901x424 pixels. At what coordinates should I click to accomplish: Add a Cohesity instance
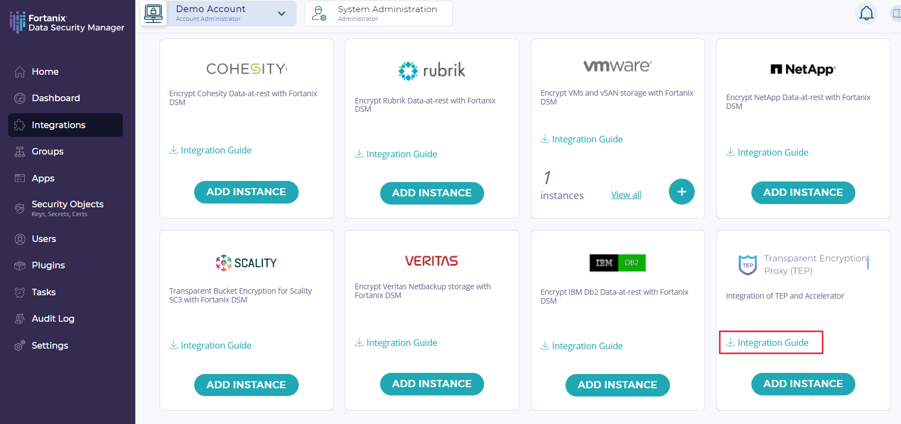pos(246,192)
